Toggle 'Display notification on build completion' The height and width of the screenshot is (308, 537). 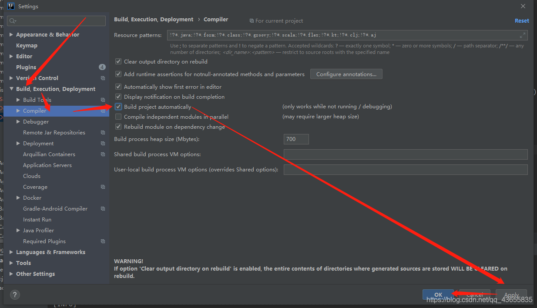[118, 97]
